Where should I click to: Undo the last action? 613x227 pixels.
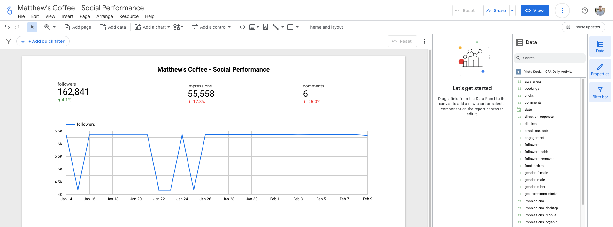(7, 27)
